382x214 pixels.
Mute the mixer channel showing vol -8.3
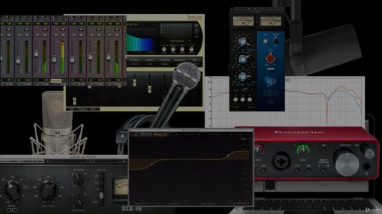click(117, 35)
